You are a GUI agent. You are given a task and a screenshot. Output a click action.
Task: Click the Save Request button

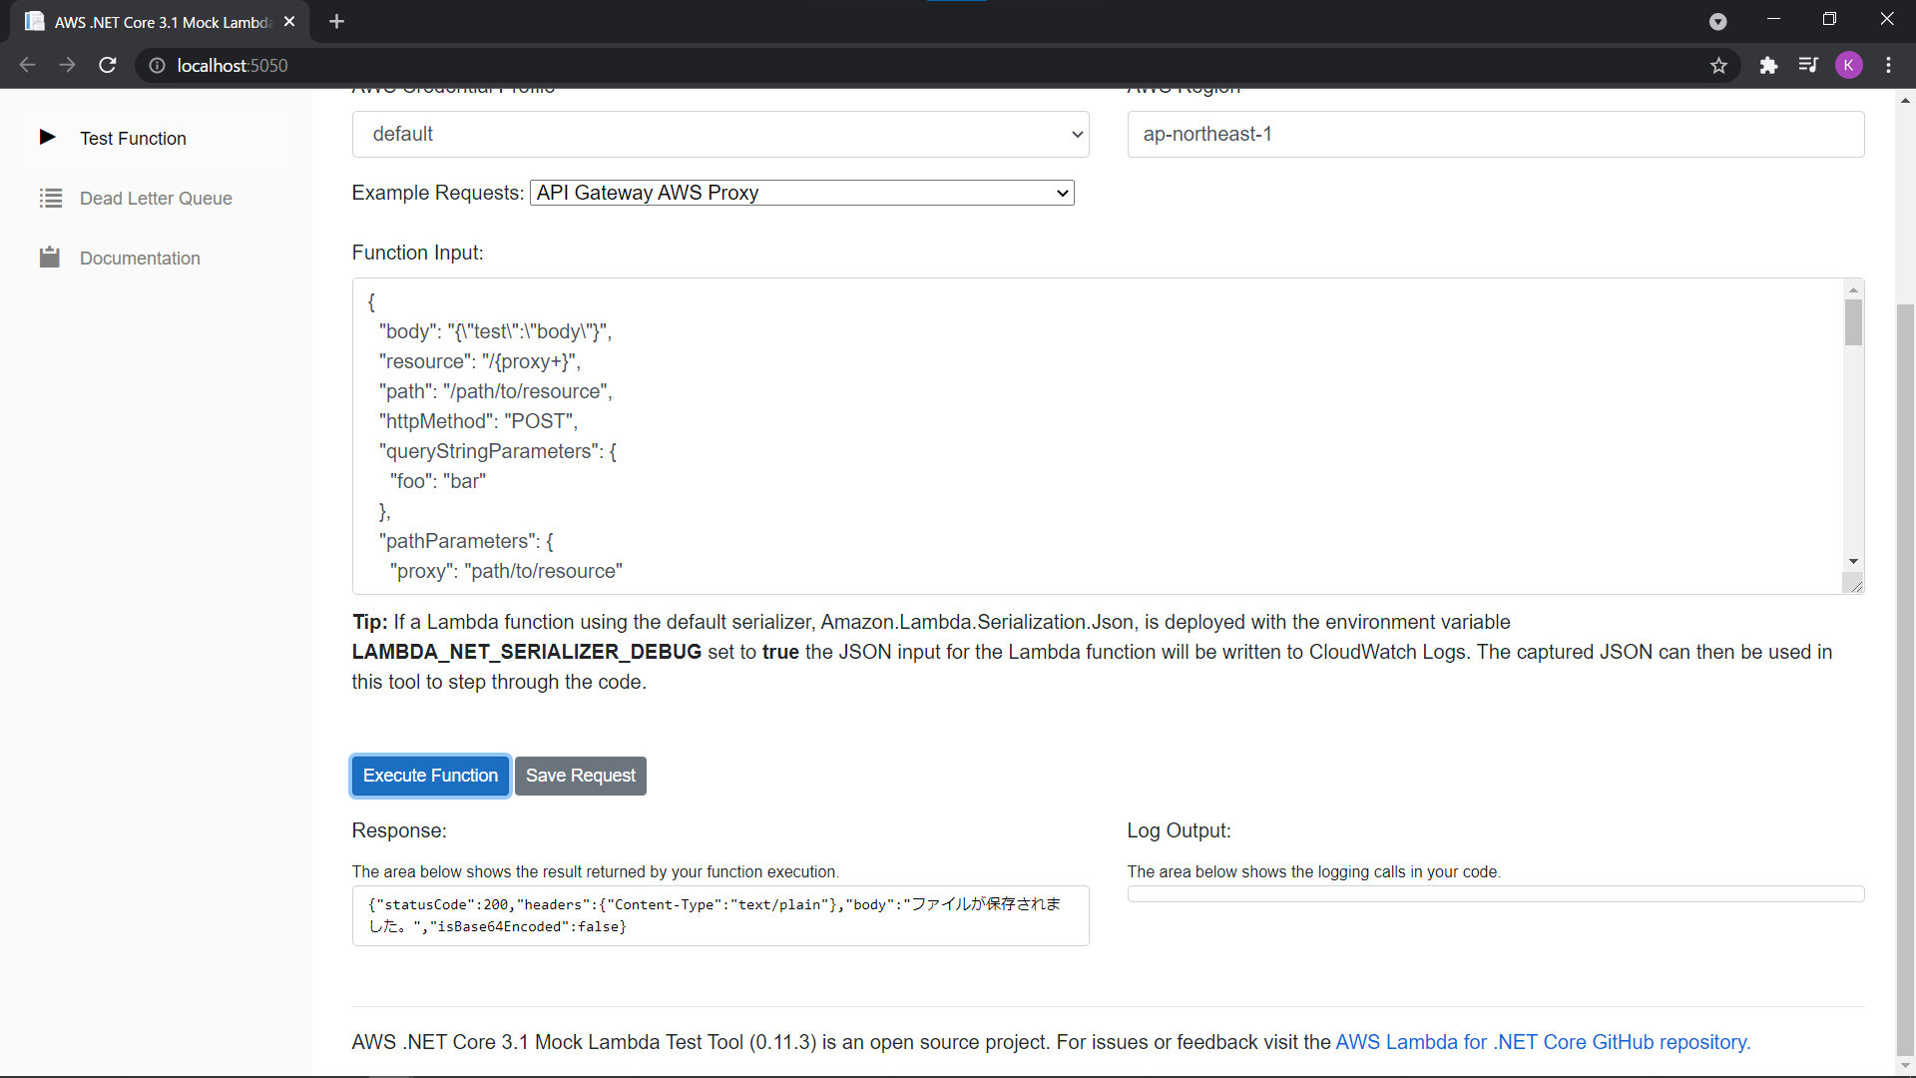click(581, 776)
